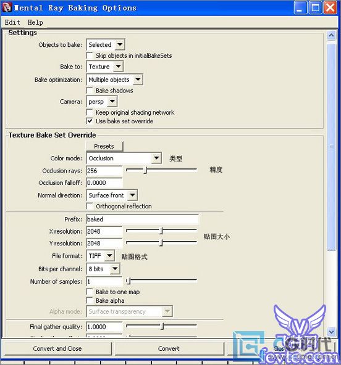The height and width of the screenshot is (365, 341).
Task: Open the Help menu
Action: tap(35, 22)
